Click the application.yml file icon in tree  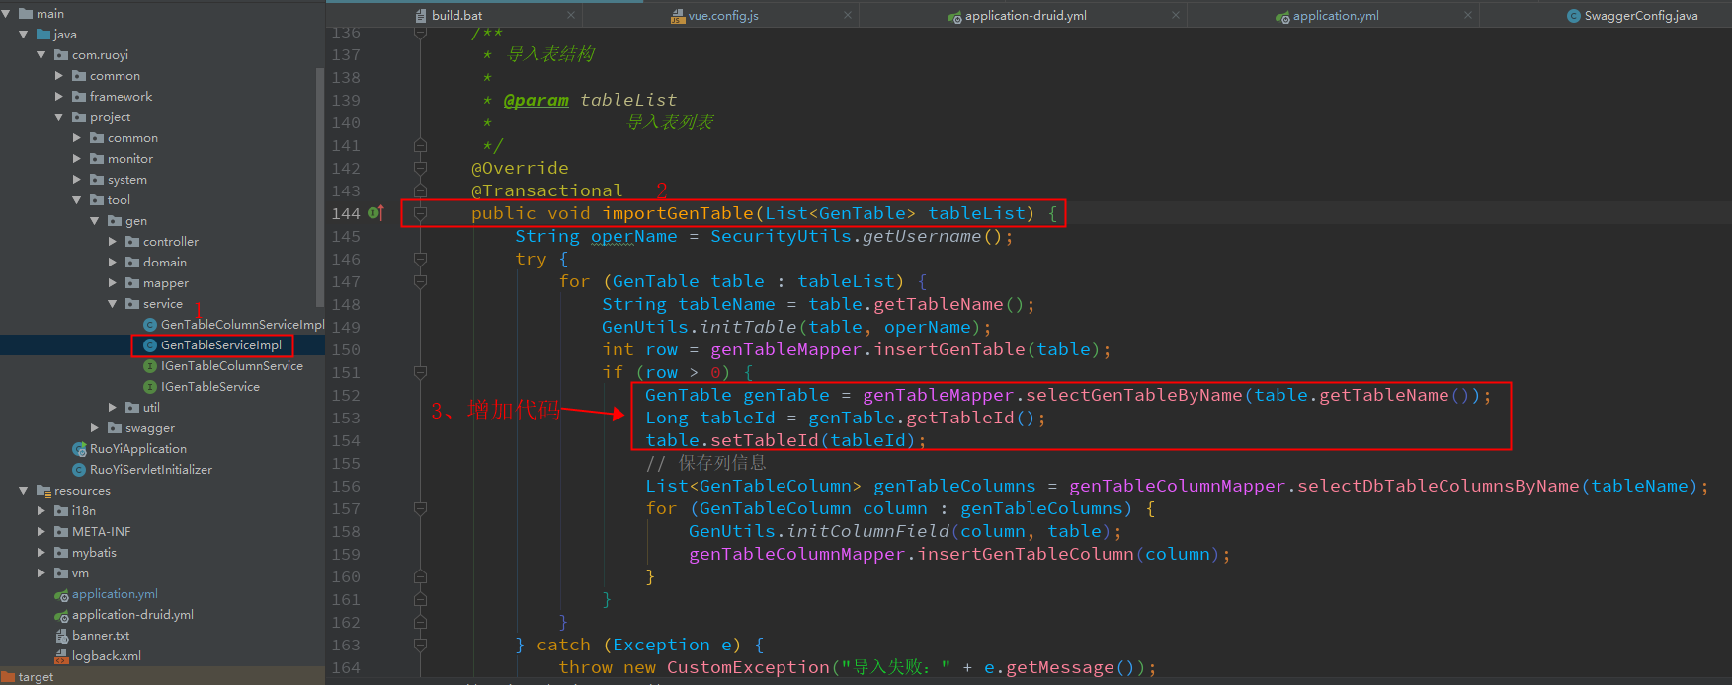coord(61,594)
